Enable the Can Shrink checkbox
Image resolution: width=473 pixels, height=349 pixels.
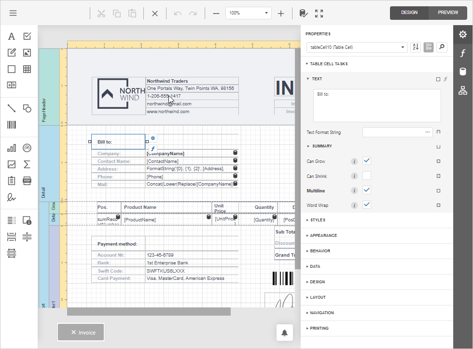367,175
